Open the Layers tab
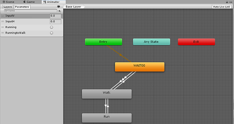Image resolution: width=234 pixels, height=124 pixels. pos(8,7)
